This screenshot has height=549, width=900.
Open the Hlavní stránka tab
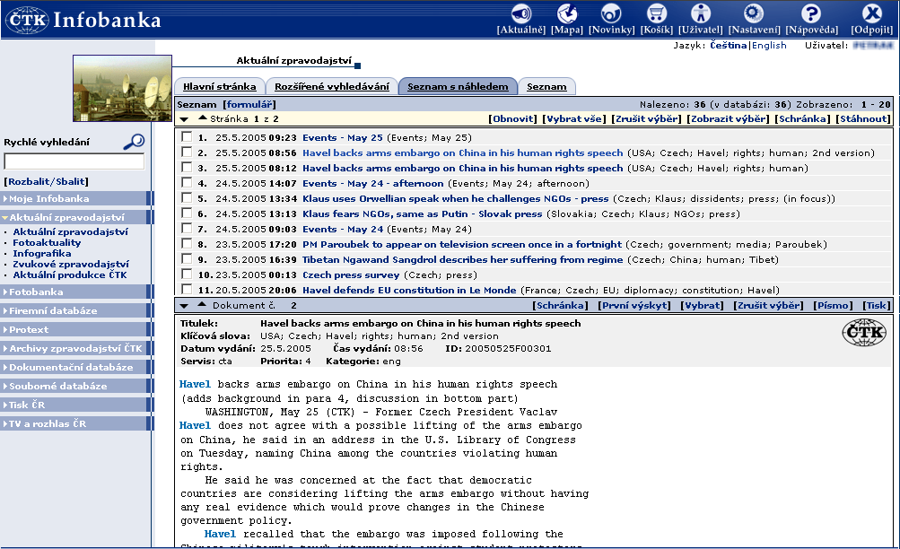pos(219,87)
